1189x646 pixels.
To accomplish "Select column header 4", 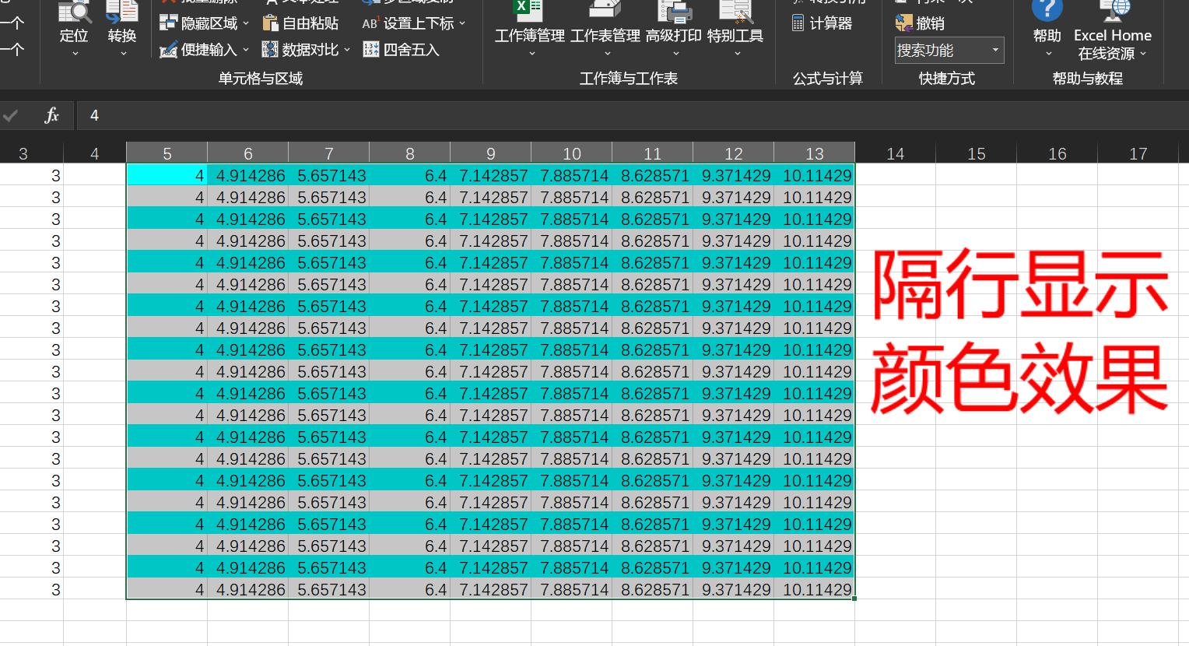I will pyautogui.click(x=95, y=153).
